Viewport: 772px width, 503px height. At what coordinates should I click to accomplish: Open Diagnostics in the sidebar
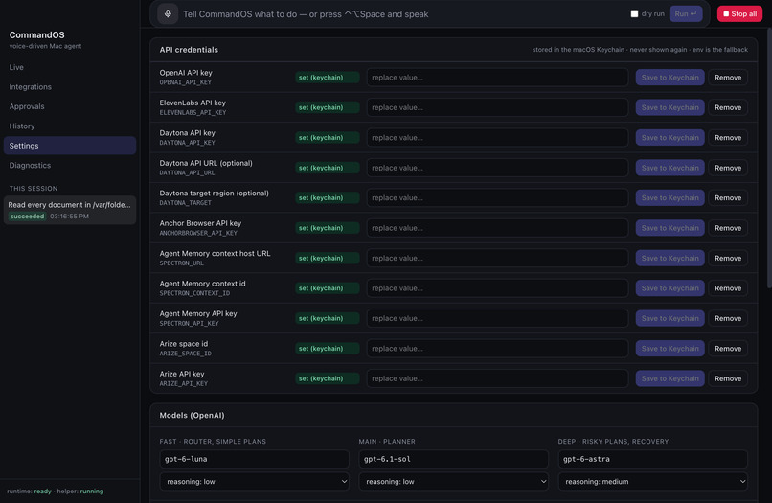click(x=69, y=166)
